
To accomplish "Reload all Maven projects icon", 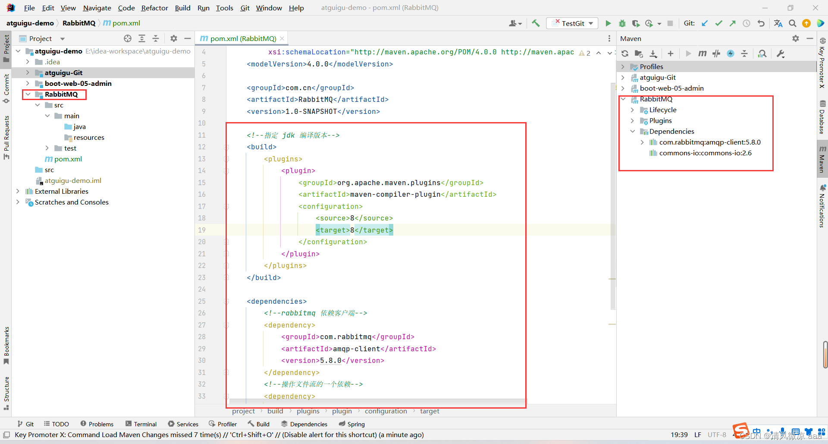I will (x=625, y=54).
